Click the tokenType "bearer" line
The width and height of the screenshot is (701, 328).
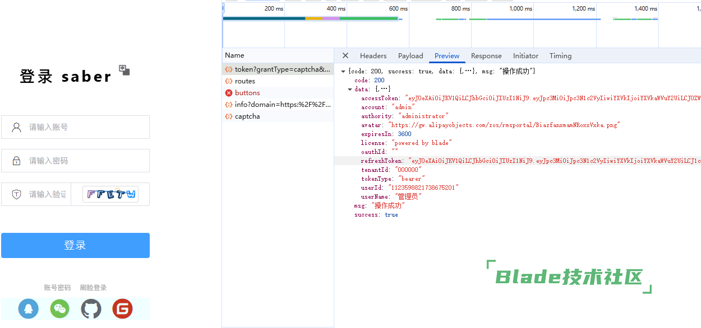click(x=393, y=179)
